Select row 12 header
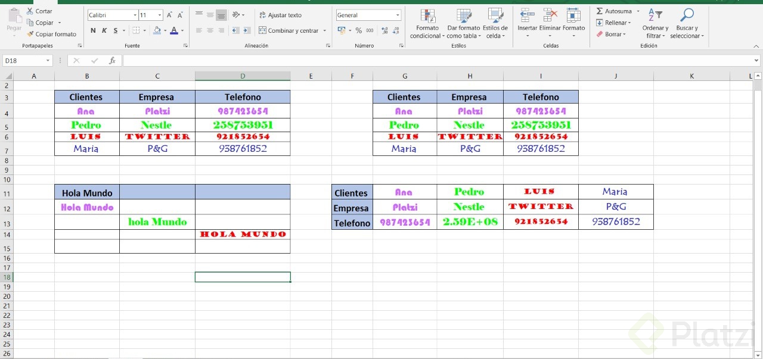 click(7, 208)
